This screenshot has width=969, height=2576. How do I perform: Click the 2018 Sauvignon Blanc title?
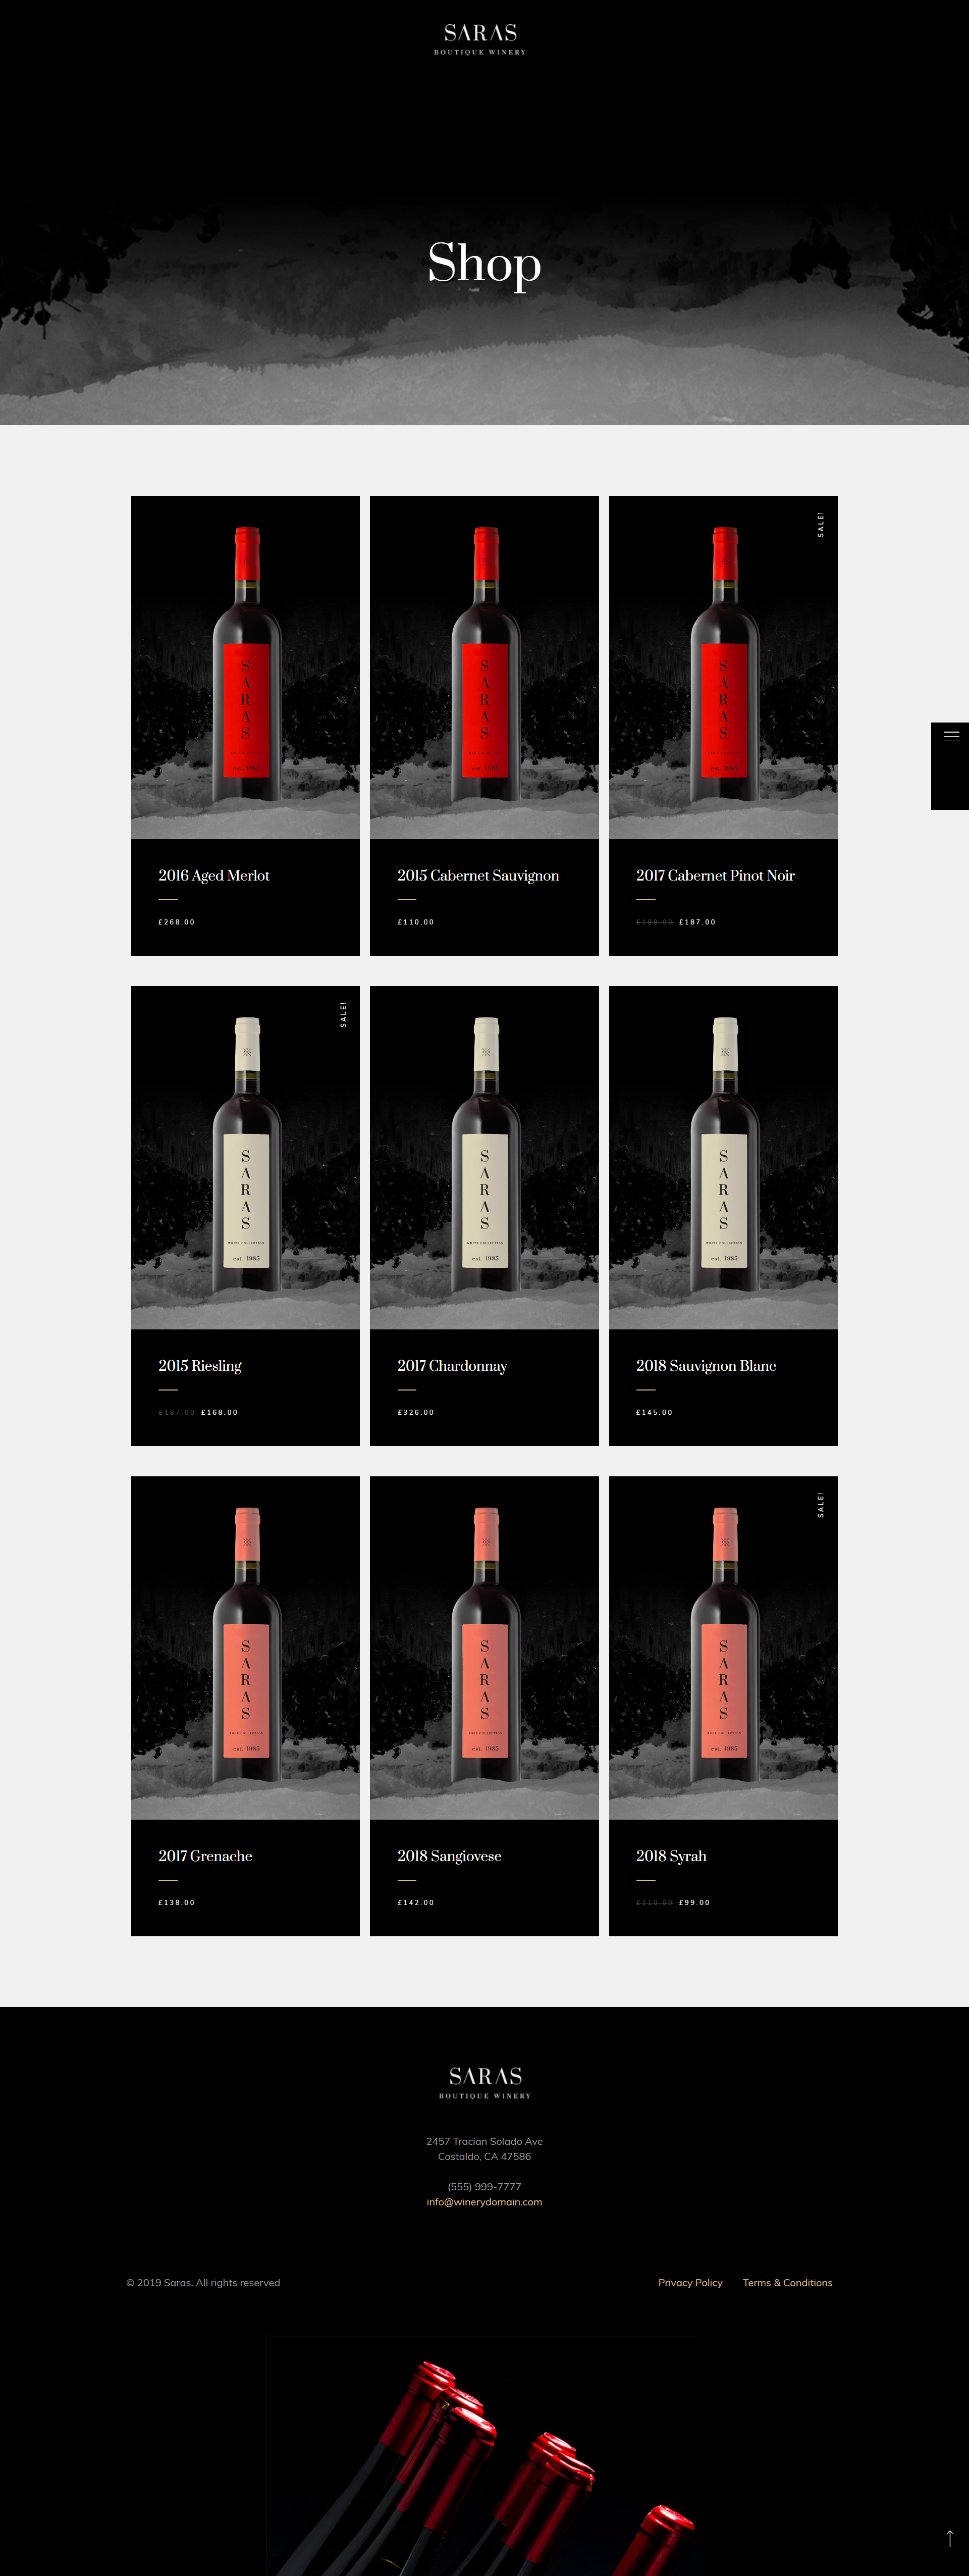(706, 1365)
